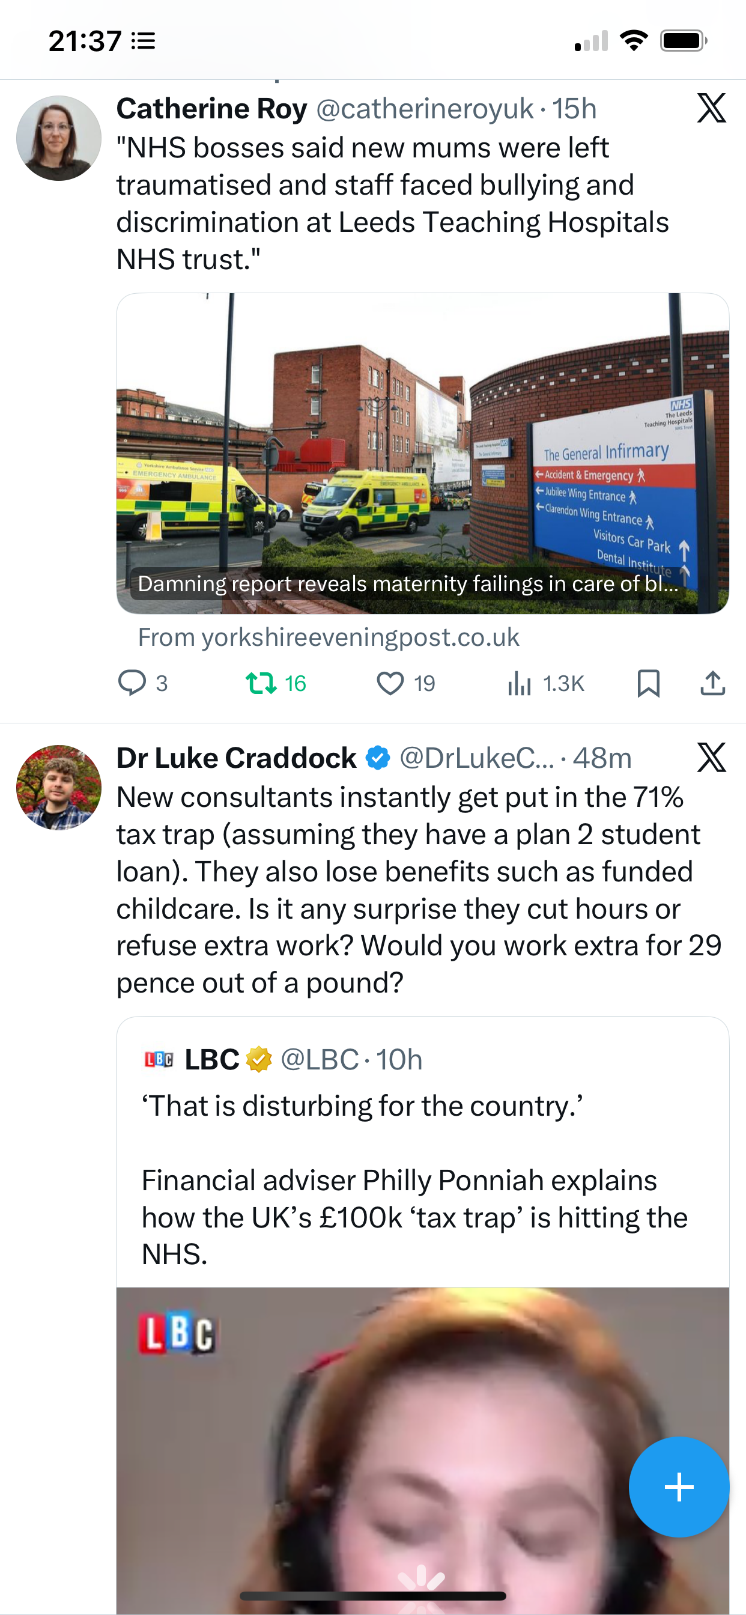Tap the share icon on Catherine Roy's post
746x1615 pixels.
point(713,683)
